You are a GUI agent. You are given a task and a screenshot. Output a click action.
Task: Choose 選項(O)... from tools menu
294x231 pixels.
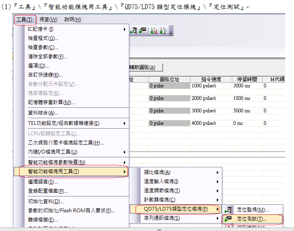click(38, 66)
